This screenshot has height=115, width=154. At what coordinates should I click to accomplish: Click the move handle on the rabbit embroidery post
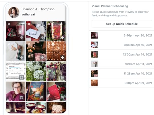point(22,57)
